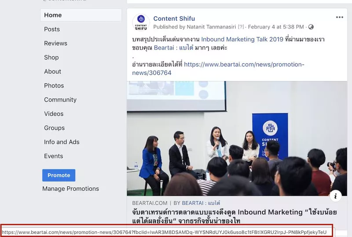This screenshot has width=352, height=237.
Task: Click the public globe audience icon
Action: (311, 27)
